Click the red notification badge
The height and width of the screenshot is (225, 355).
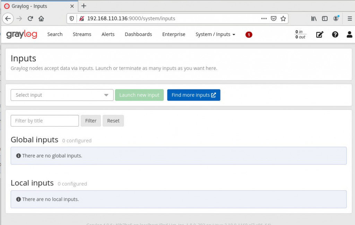tap(249, 35)
